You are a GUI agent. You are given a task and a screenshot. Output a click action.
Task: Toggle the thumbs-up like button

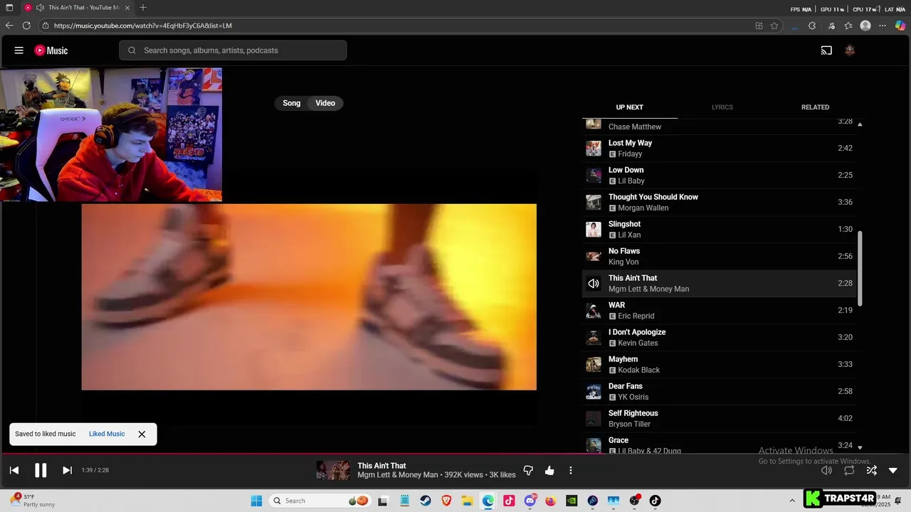(x=549, y=470)
